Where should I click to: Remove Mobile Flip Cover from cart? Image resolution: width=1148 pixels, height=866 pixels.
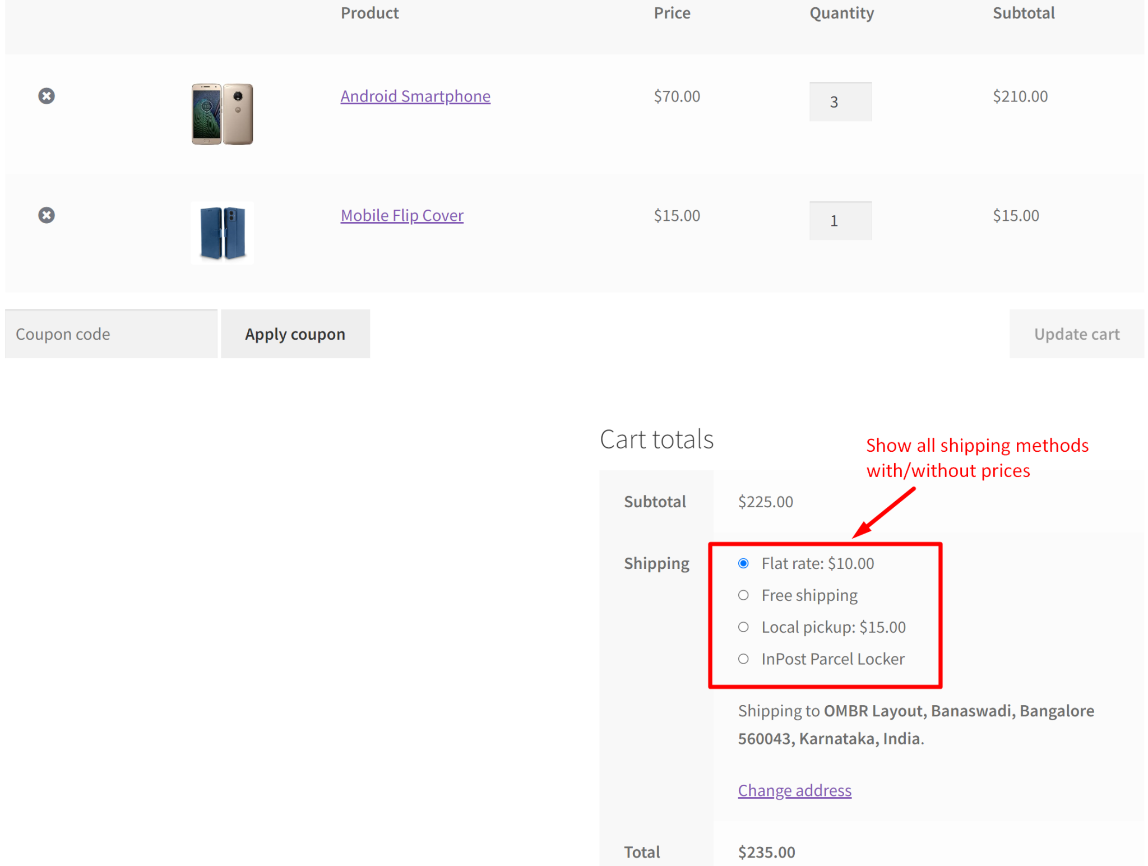click(x=47, y=215)
